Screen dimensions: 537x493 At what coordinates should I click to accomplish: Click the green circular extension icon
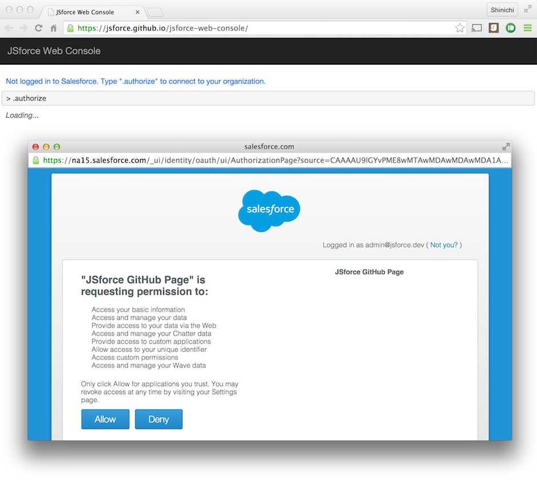point(510,27)
